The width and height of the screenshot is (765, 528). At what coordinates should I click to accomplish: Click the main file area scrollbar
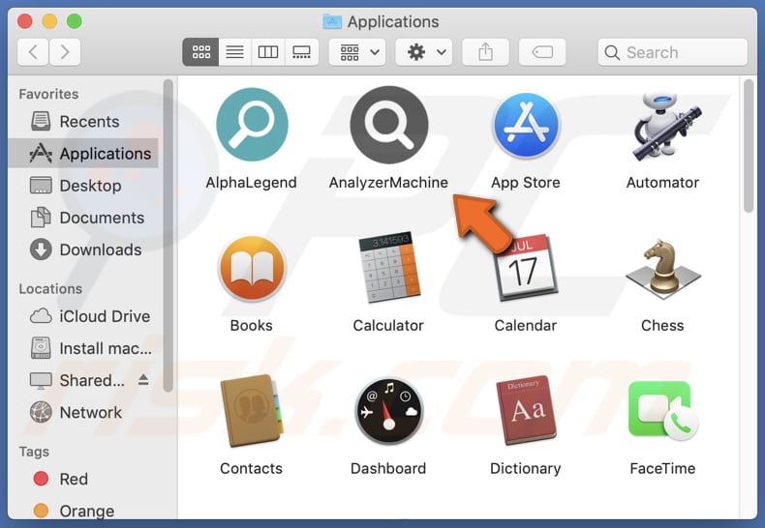coord(749,146)
